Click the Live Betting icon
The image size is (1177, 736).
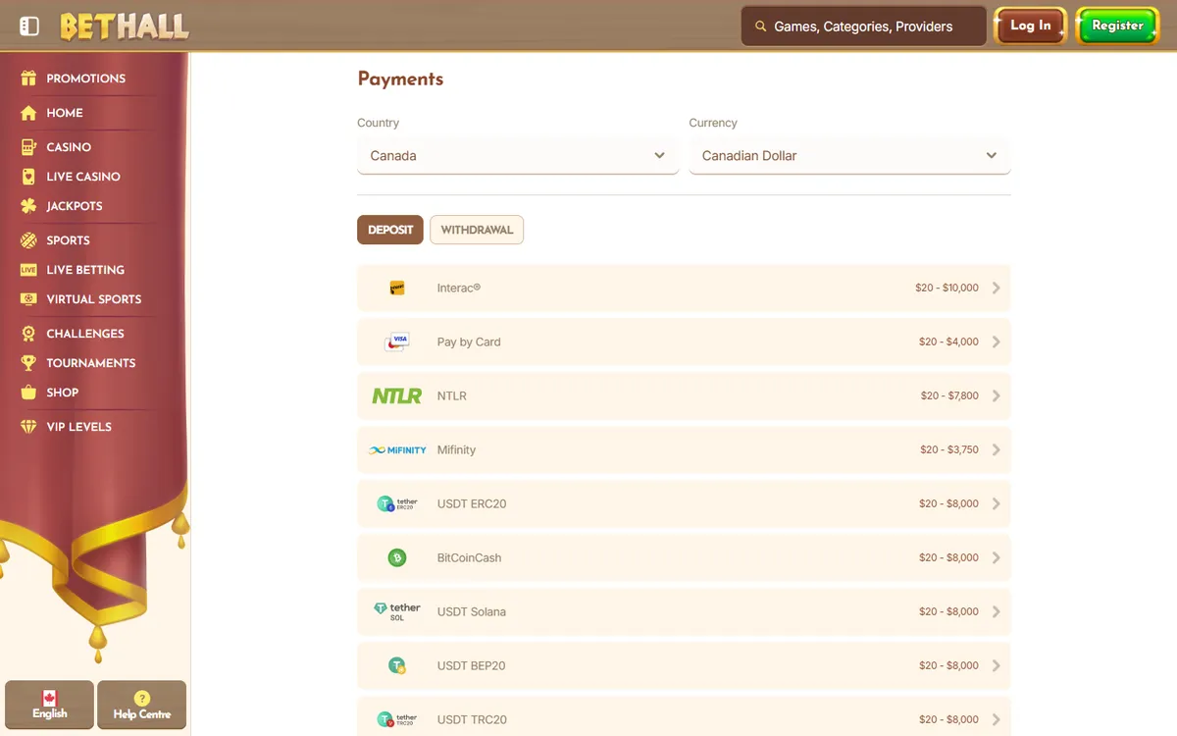coord(28,270)
